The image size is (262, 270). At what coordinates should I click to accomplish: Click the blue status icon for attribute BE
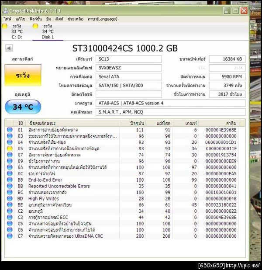tap(10, 204)
